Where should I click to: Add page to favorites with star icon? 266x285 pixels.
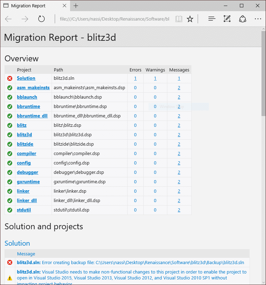[x=190, y=19]
